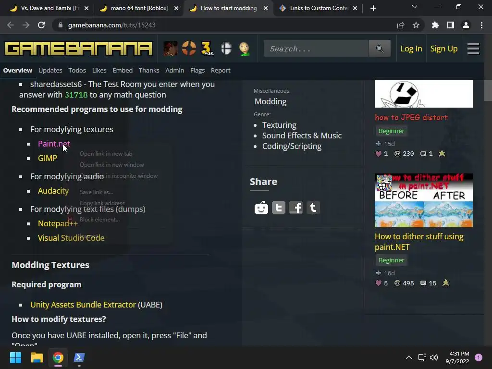Viewport: 492px width, 369px height.
Task: Open the Visual Studio Code link
Action: tap(71, 238)
